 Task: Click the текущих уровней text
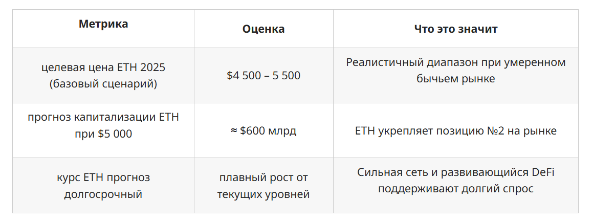[263, 194]
